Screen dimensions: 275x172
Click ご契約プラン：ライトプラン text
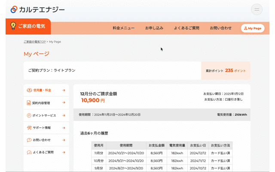[x=52, y=71]
